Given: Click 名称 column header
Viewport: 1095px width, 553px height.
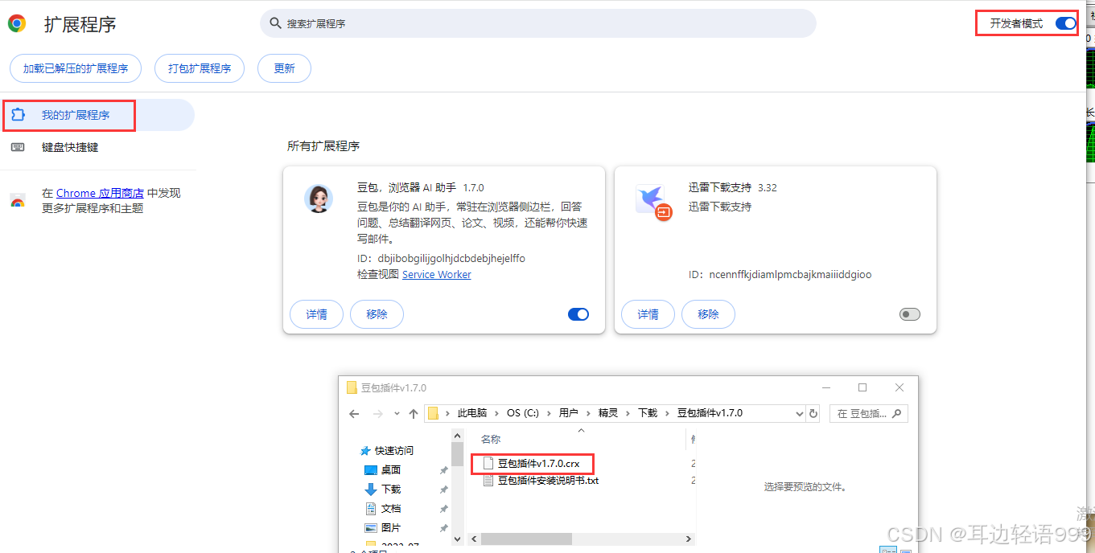Looking at the screenshot, I should (x=491, y=439).
